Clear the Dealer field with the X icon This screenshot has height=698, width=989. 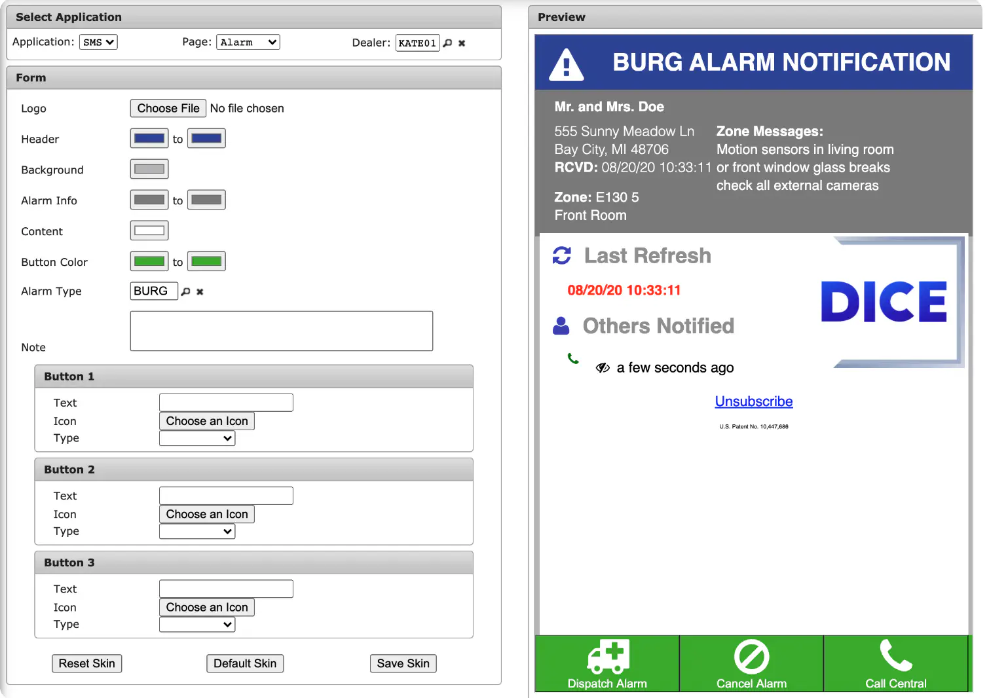pyautogui.click(x=462, y=43)
